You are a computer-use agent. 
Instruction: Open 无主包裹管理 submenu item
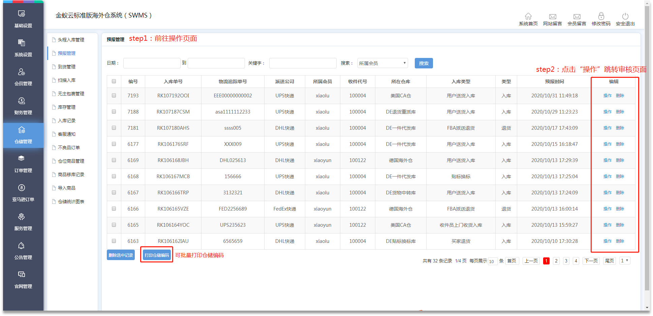tap(71, 94)
